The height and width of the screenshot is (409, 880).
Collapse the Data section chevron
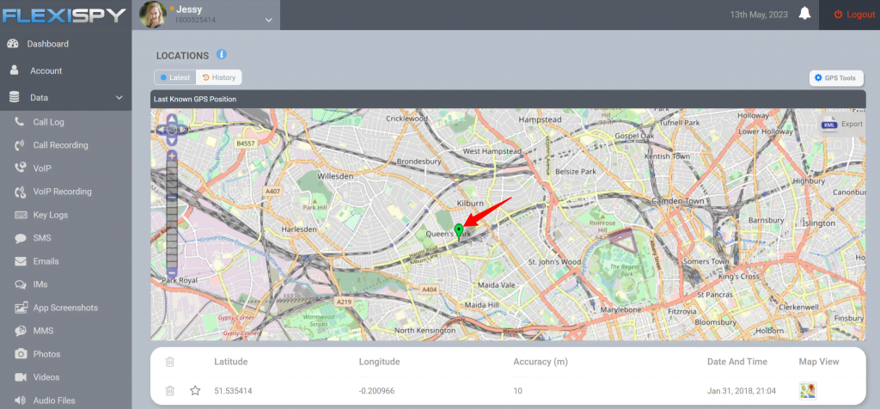(x=119, y=98)
